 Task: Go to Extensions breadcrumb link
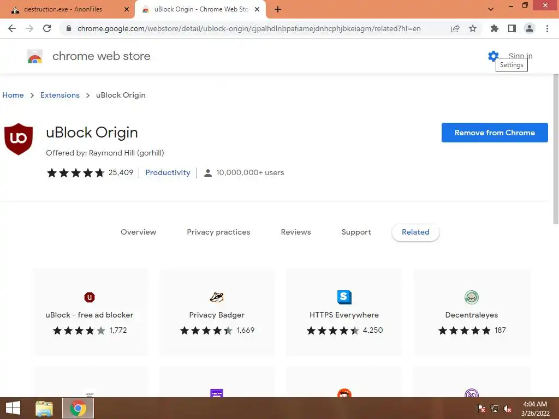[60, 95]
